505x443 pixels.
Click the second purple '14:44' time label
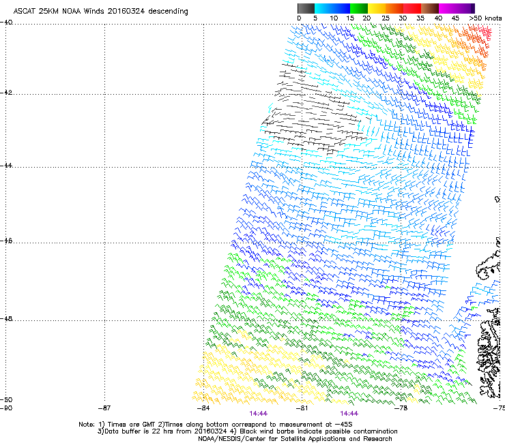point(349,414)
